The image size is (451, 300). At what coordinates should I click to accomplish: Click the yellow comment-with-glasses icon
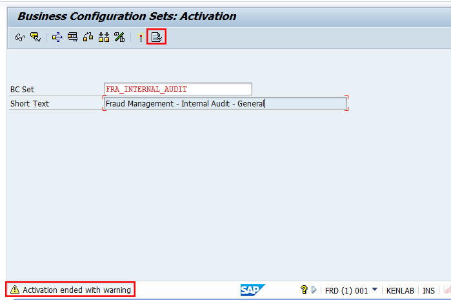(35, 37)
